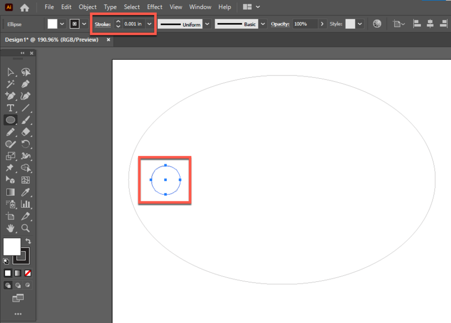
Task: Select the Pencil tool
Action: (10, 132)
